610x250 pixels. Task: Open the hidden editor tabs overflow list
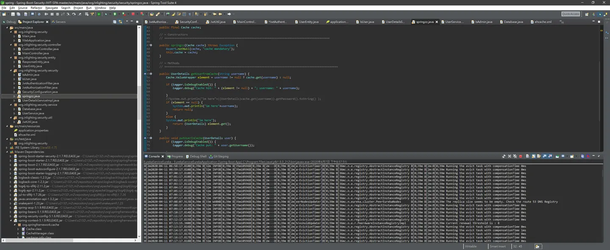click(x=562, y=22)
